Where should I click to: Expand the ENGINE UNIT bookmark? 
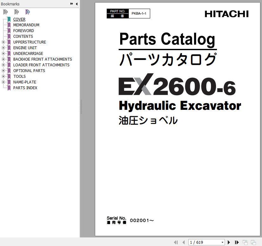tap(3, 48)
